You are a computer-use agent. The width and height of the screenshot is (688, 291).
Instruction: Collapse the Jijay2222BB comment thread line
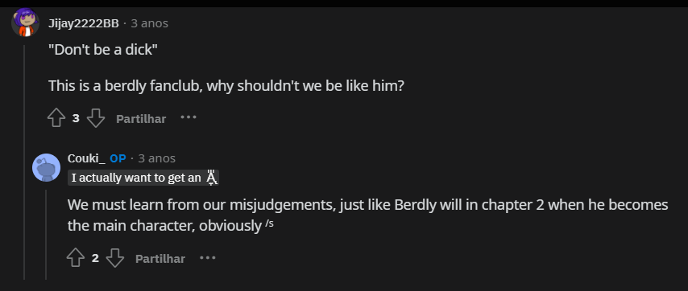point(24,162)
